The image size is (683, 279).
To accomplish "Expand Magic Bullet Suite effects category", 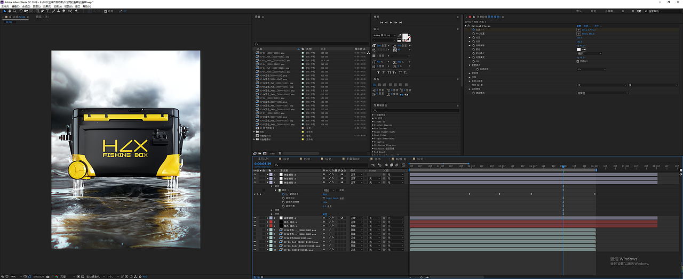I will pos(373,132).
